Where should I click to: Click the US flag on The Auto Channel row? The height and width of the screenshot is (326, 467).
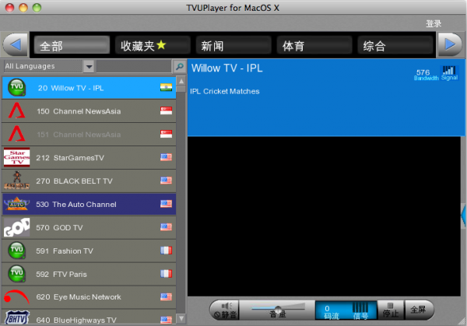(x=167, y=204)
